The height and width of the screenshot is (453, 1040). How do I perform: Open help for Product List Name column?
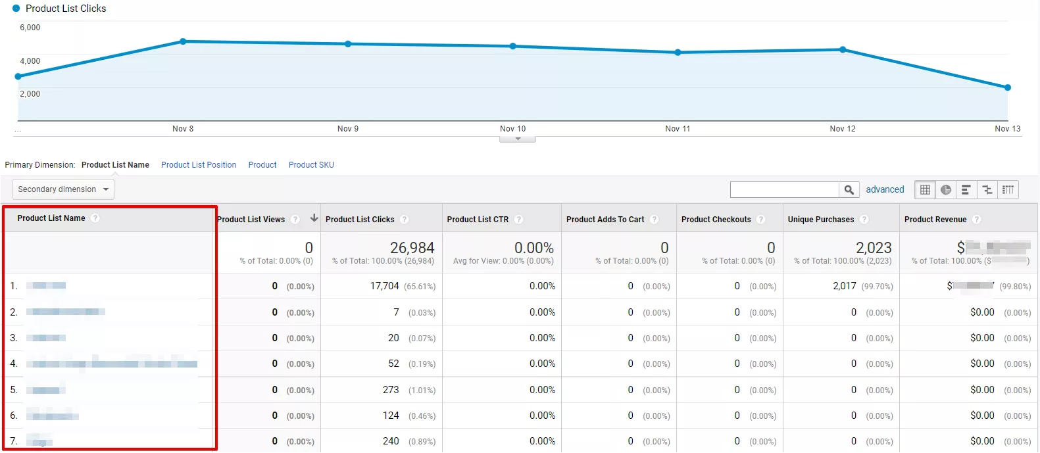[95, 218]
